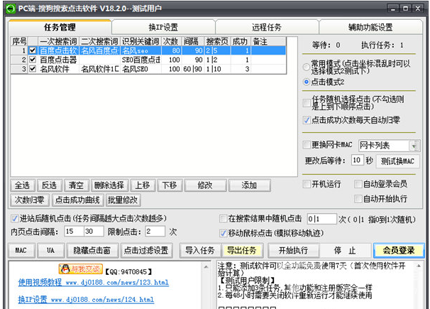430x309 pixels.
Task: Enable the 自动开始执行 checkbox
Action: 358,199
